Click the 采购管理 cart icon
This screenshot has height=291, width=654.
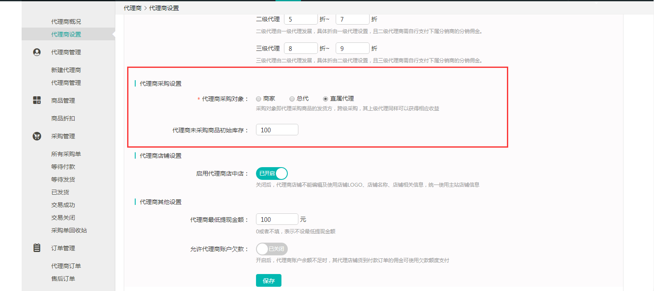pos(37,136)
